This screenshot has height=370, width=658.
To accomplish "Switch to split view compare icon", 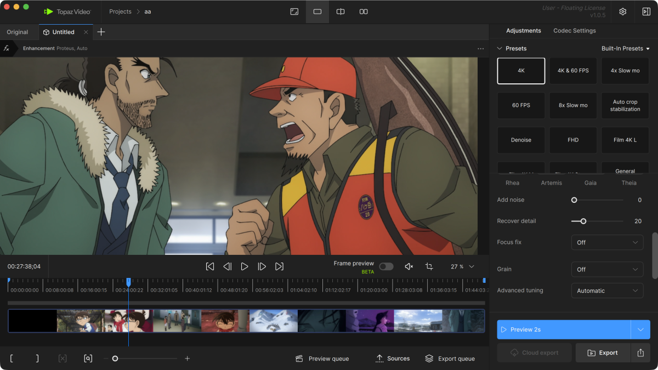I will (x=341, y=12).
